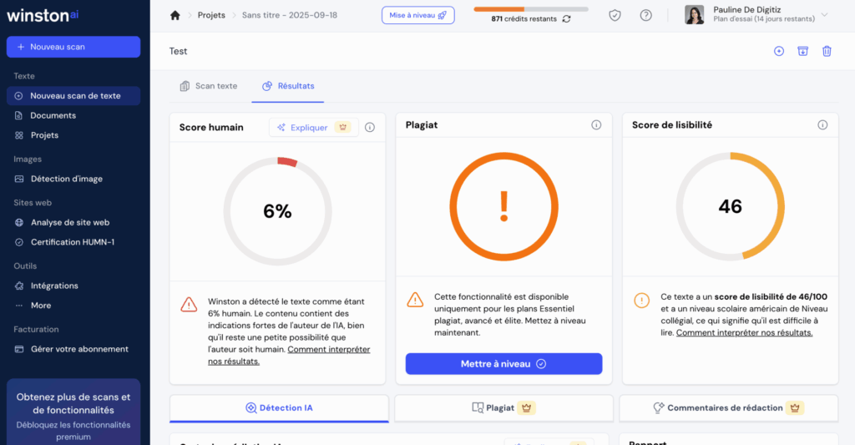Click the readability 46 gauge
Screen dimensions: 855x445
[730, 206]
